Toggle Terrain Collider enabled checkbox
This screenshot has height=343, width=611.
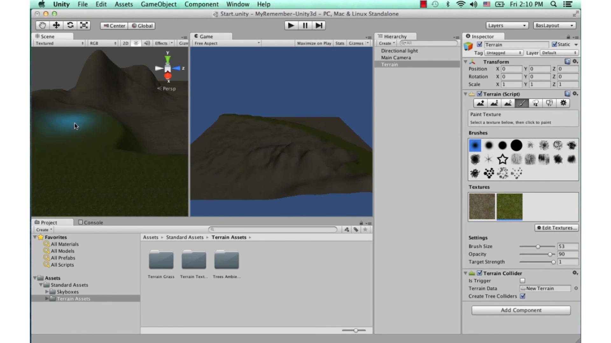pos(480,273)
